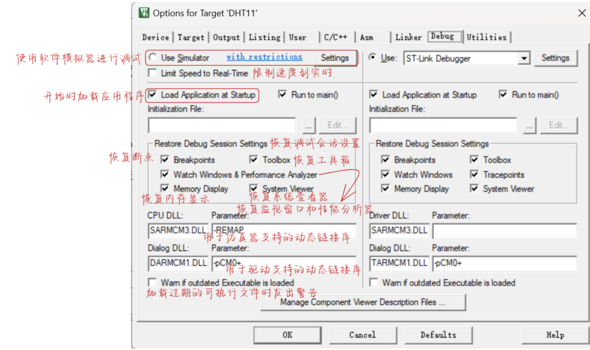Toggle the ST-Link debugger's System Viewer checkbox
Screen dimensions: 590x350
click(475, 188)
